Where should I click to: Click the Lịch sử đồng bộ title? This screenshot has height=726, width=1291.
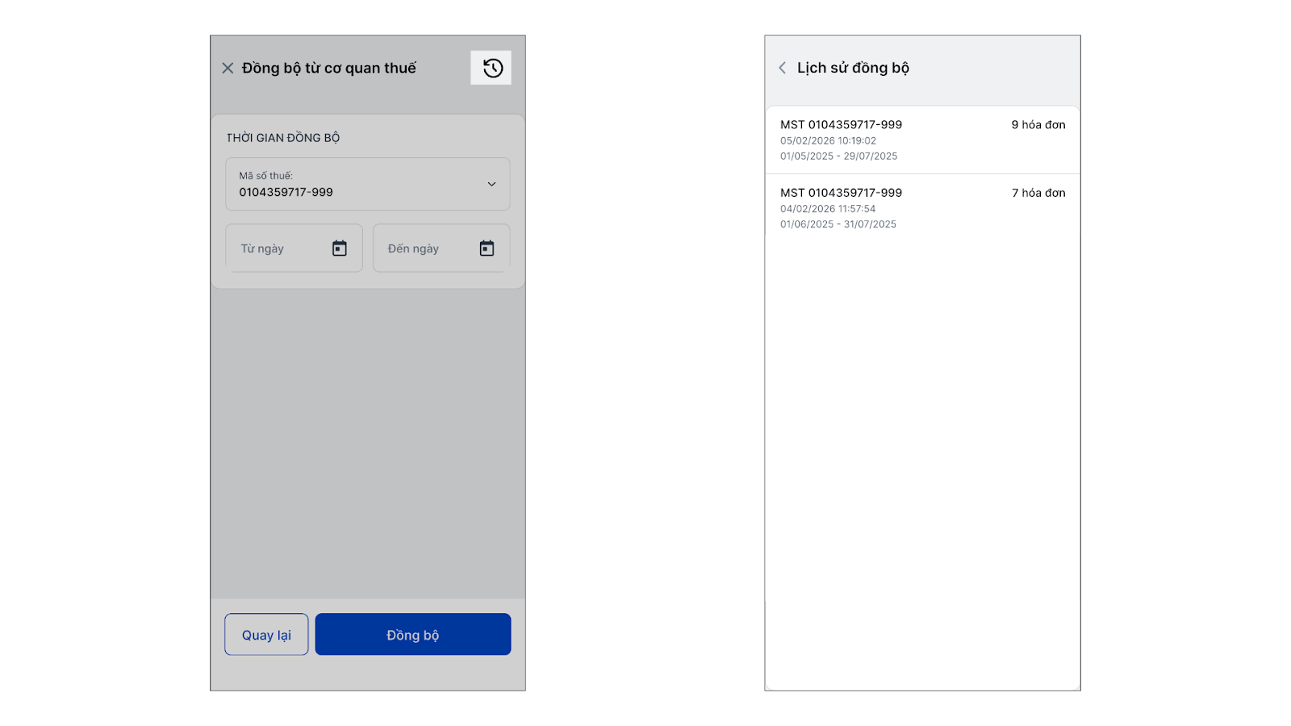pos(853,69)
